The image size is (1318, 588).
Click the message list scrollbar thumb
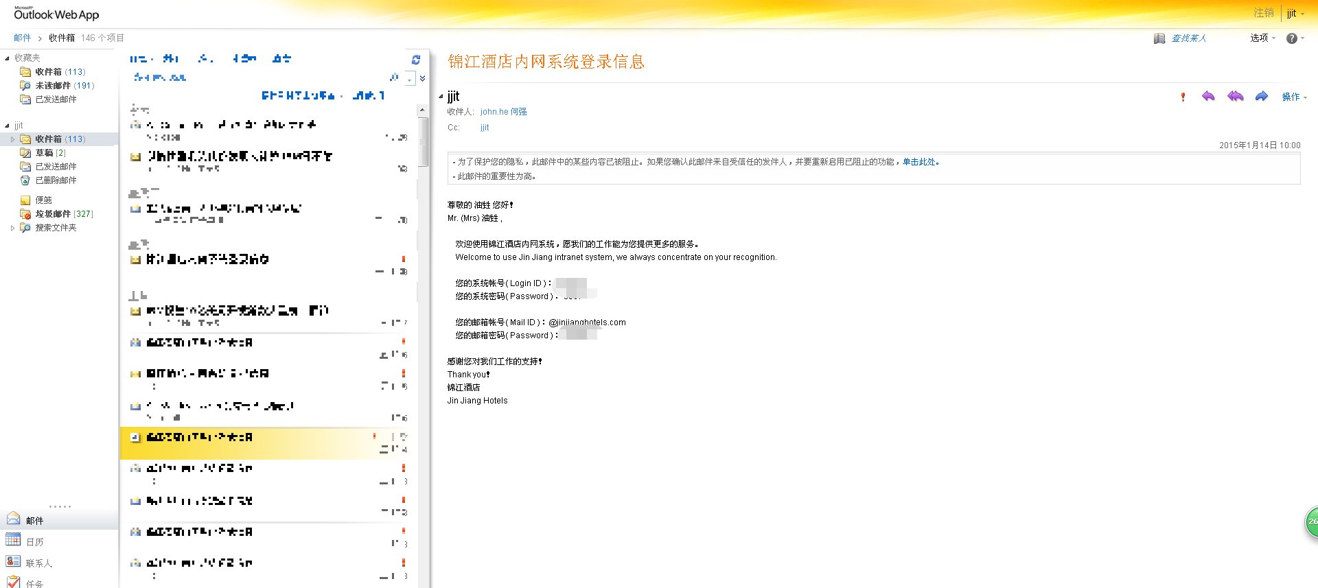[423, 142]
